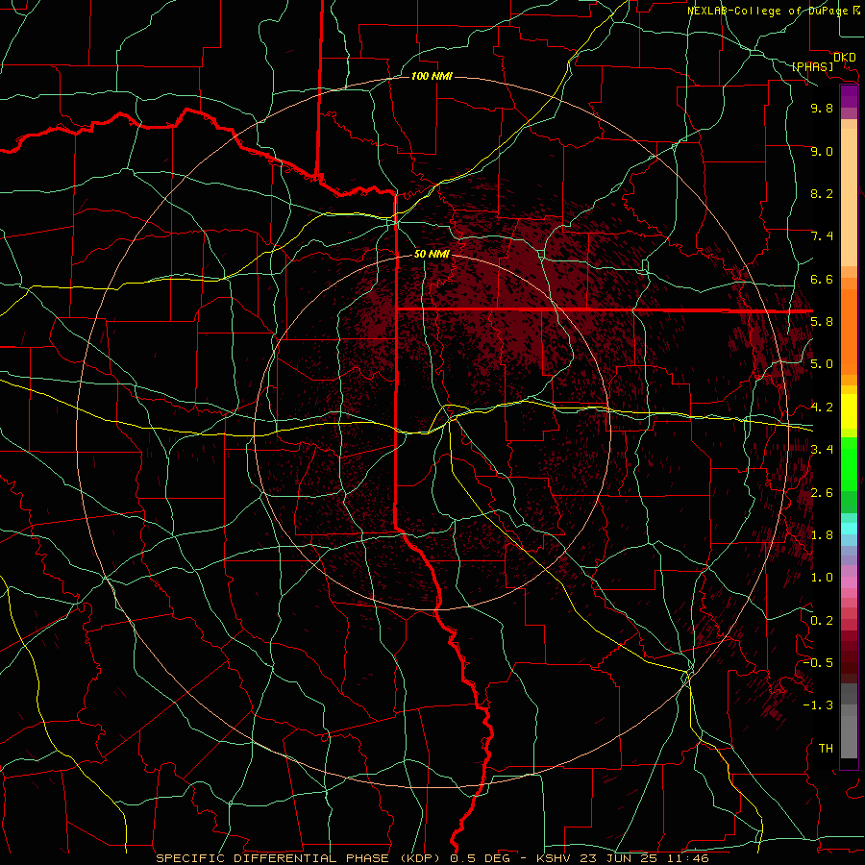Pick the cyan band of the color scale
Viewport: 865px width, 865px height.
click(x=849, y=529)
